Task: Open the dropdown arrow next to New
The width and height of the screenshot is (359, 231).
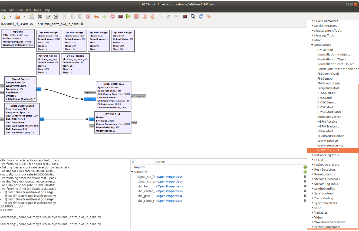Action: [x=11, y=17]
